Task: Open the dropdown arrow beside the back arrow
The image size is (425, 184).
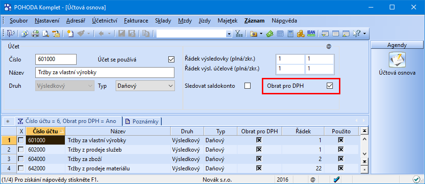Action: click(109, 34)
